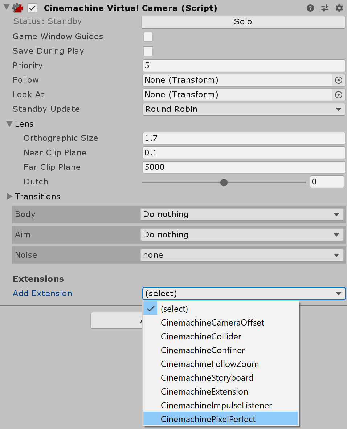
Task: Open the component help reference icon
Action: pyautogui.click(x=310, y=8)
